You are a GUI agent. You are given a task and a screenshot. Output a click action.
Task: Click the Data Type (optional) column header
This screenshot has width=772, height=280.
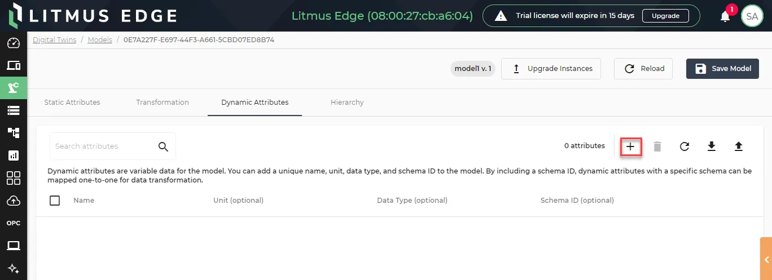pyautogui.click(x=412, y=201)
